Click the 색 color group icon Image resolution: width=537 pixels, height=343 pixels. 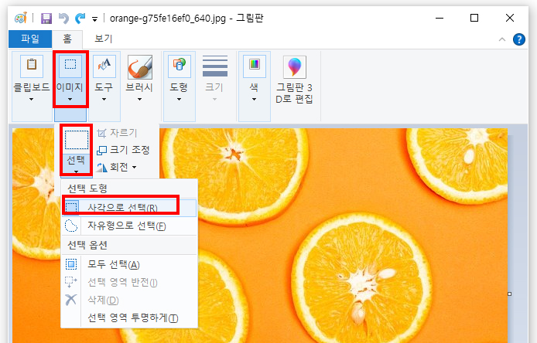point(254,66)
